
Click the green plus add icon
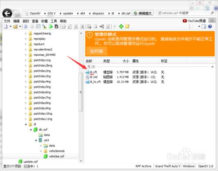pos(121,26)
